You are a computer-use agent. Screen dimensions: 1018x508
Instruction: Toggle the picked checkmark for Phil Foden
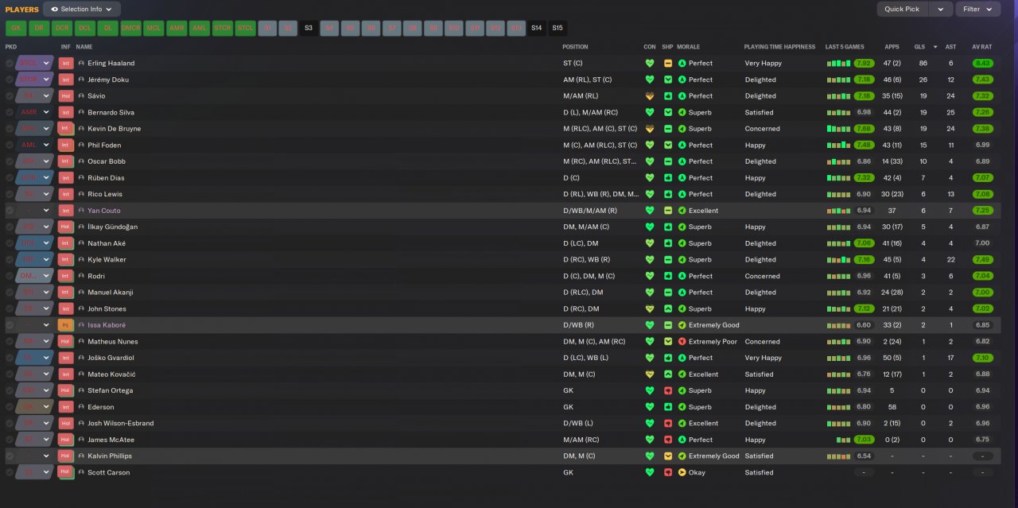tap(10, 145)
